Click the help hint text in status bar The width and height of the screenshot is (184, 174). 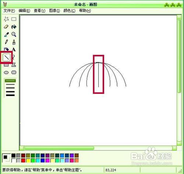pos(42,170)
